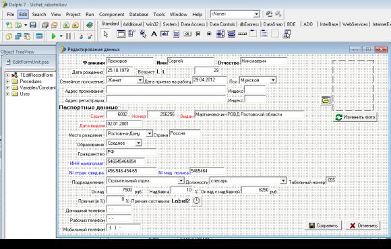This screenshot has width=391, height=249.
Task: Run the project with the green arrow
Action: coord(53,36)
